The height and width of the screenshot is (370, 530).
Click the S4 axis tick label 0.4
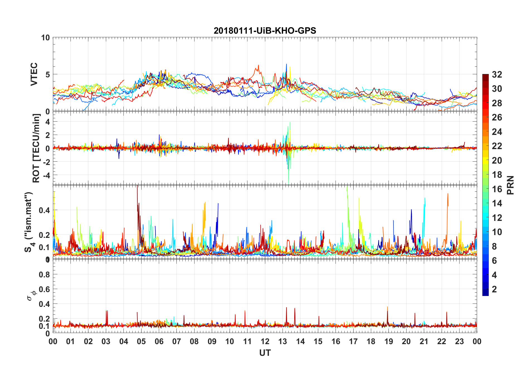(x=45, y=210)
